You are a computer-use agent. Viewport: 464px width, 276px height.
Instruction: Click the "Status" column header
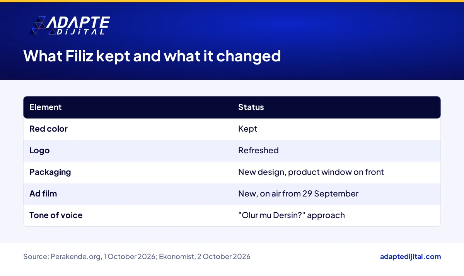251,107
